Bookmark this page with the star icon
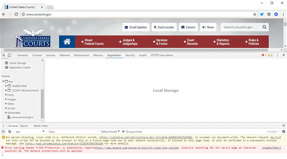This screenshot has height=159, width=287. click(254, 14)
